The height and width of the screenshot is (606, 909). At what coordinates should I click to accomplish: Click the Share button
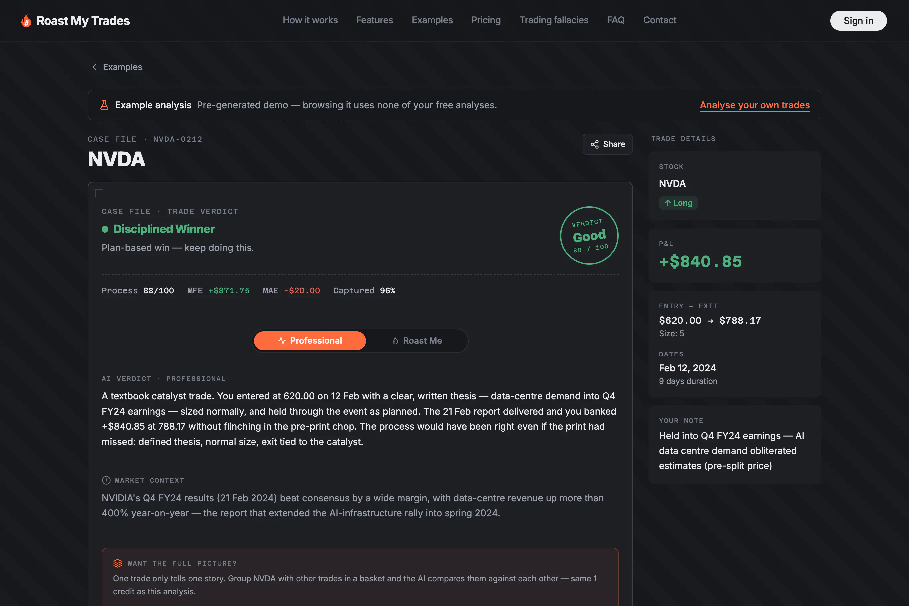pos(607,144)
